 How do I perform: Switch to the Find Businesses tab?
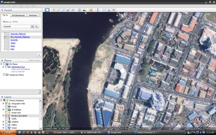pyautogui.click(x=18, y=15)
